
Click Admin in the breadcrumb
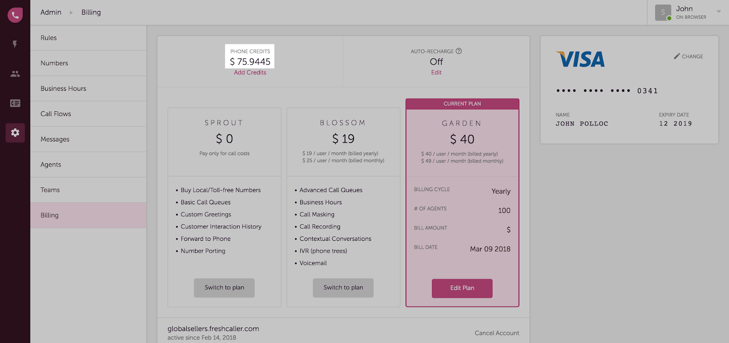[51, 12]
